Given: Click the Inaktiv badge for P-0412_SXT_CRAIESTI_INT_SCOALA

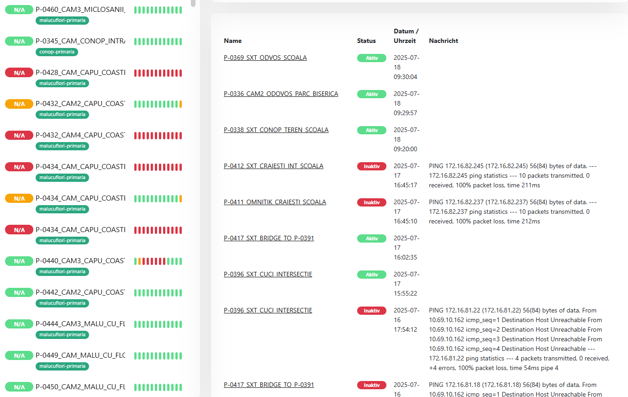Looking at the screenshot, I should point(371,166).
